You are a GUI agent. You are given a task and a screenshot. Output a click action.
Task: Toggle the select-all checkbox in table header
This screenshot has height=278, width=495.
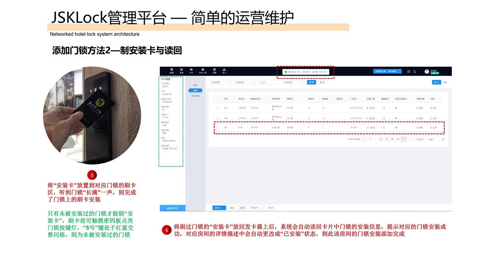pyautogui.click(x=217, y=98)
